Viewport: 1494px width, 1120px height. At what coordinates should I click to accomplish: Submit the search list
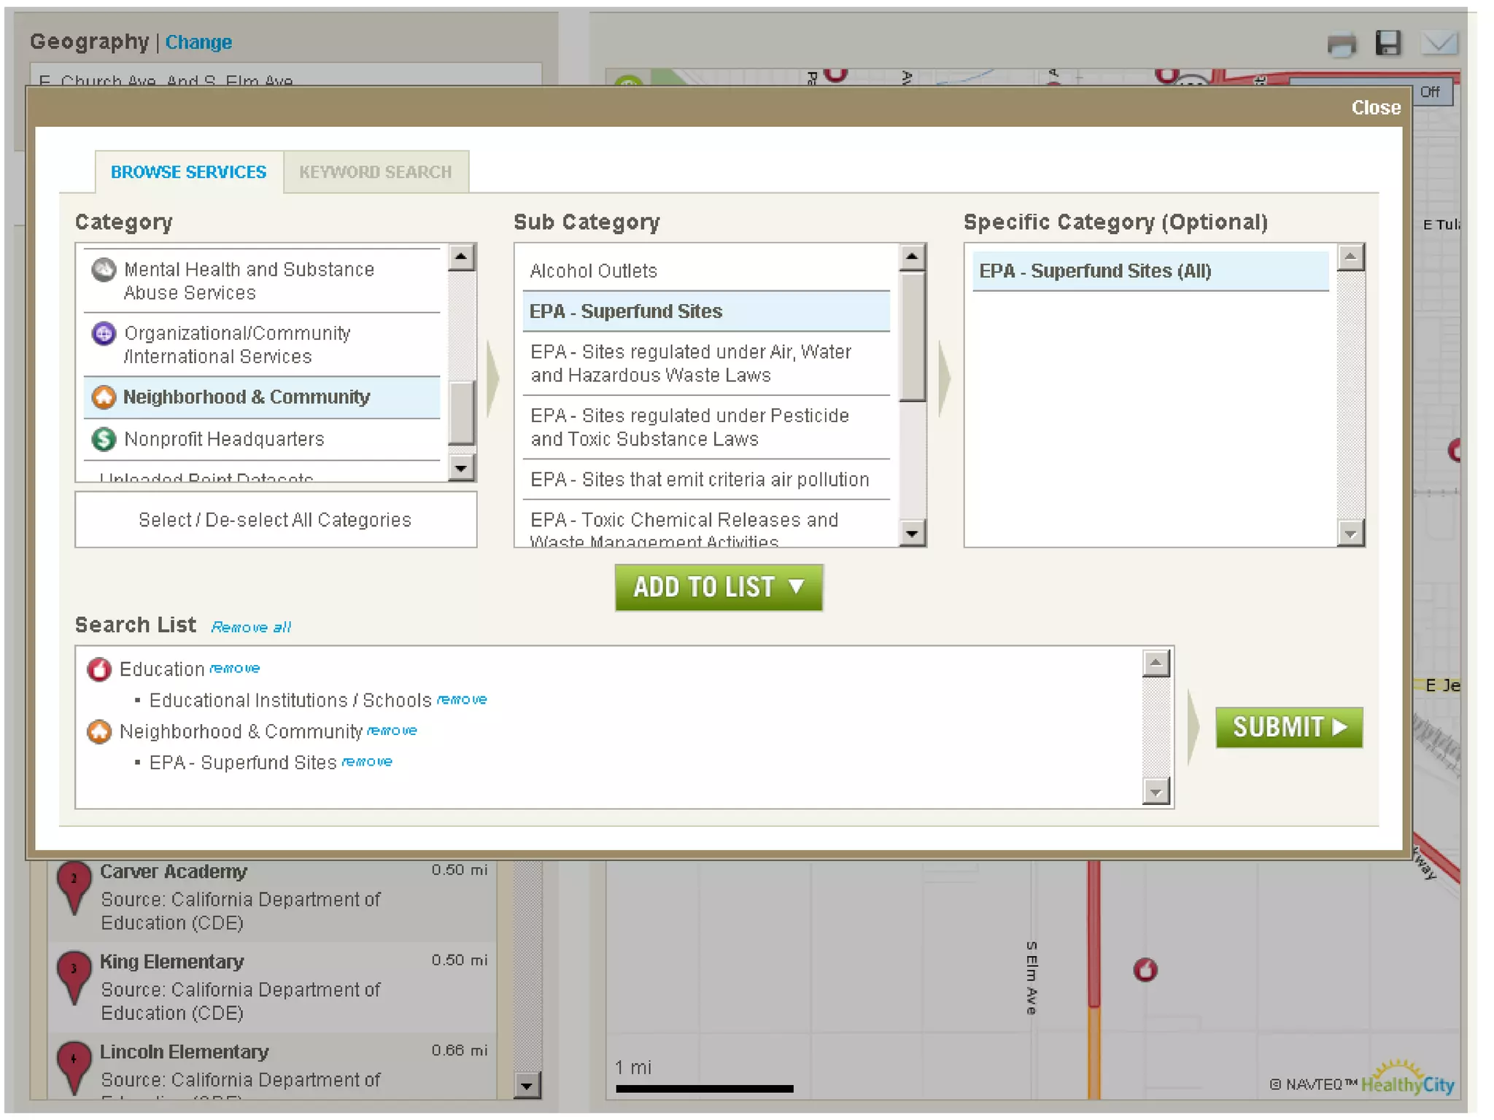pyautogui.click(x=1288, y=727)
